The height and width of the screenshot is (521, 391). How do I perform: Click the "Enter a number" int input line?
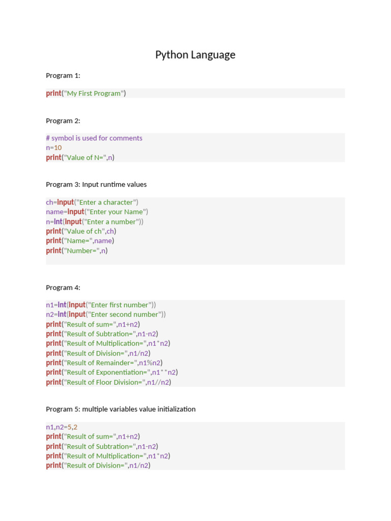click(95, 222)
